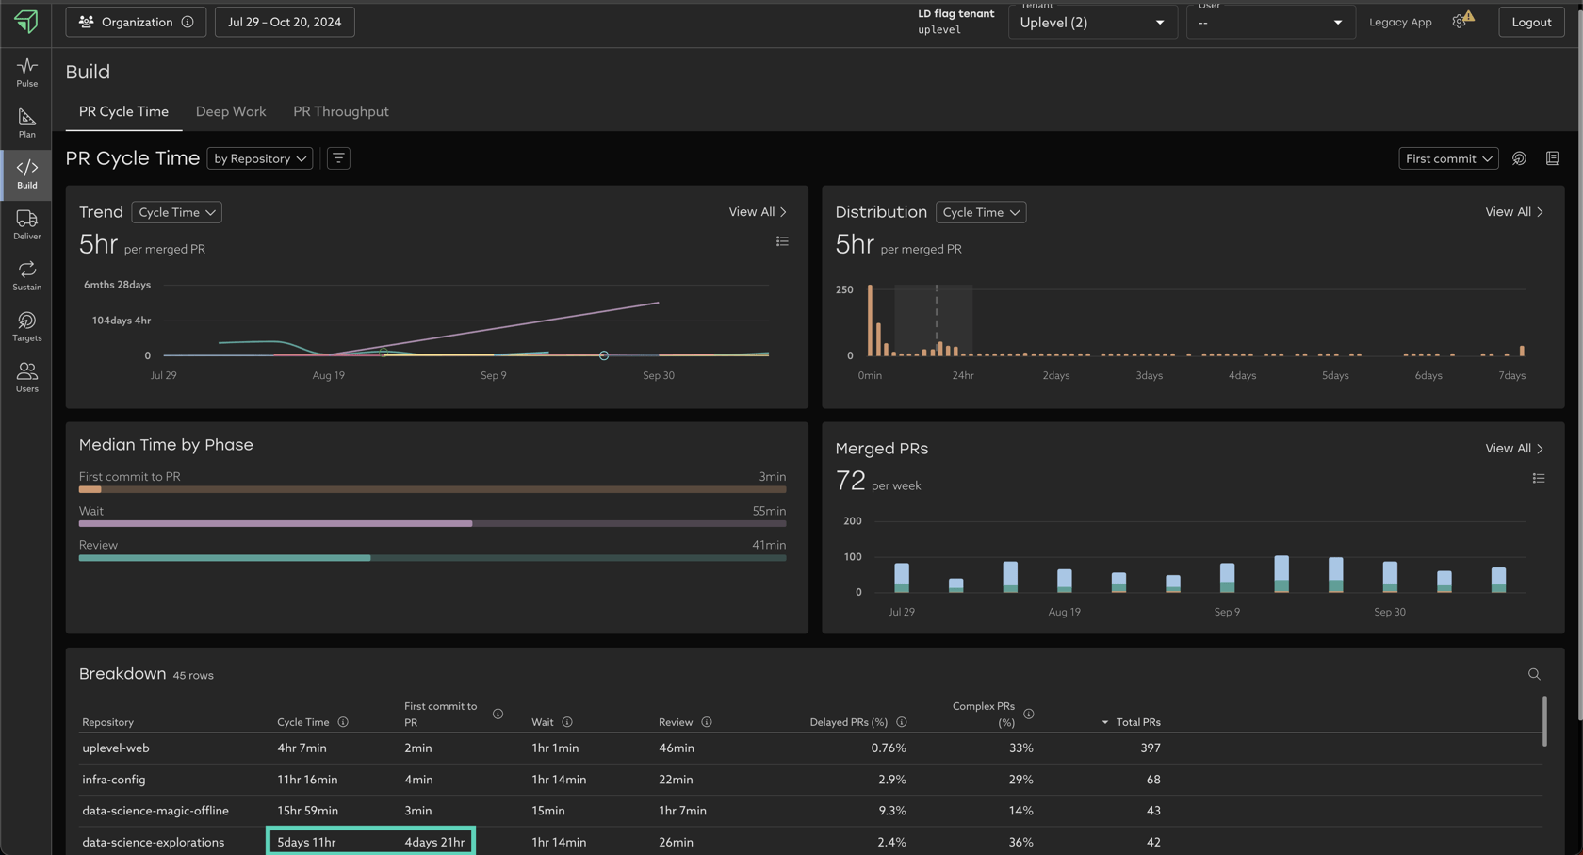
Task: Open the Targets sidebar icon
Action: click(x=26, y=326)
